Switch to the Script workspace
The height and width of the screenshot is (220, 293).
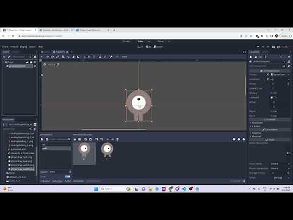(157, 46)
